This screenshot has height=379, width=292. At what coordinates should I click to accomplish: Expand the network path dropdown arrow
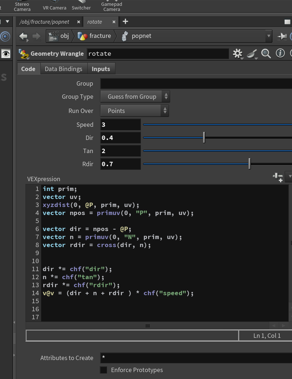coord(269,36)
